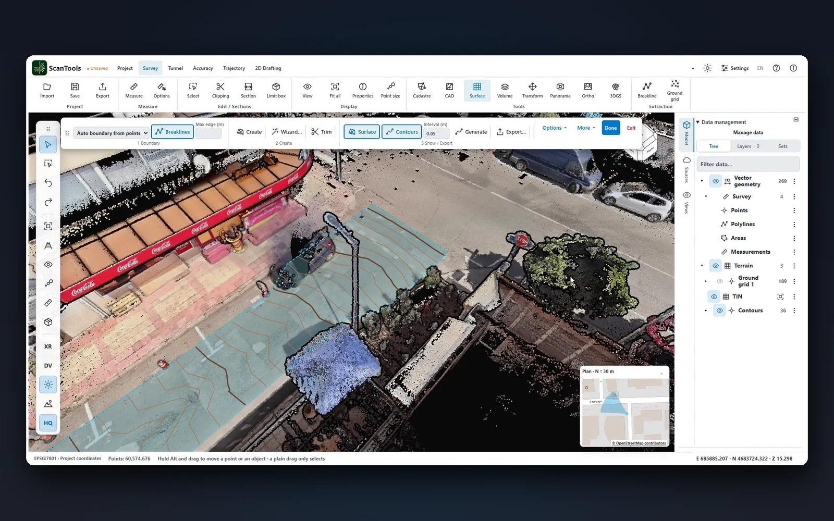Expand the Options dropdown menu
The height and width of the screenshot is (521, 834).
554,128
